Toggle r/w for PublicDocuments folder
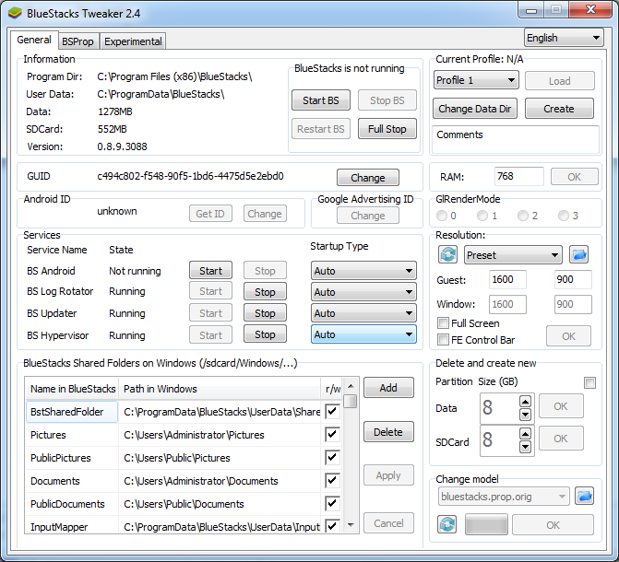Viewport: 619px width, 562px height. click(x=332, y=504)
